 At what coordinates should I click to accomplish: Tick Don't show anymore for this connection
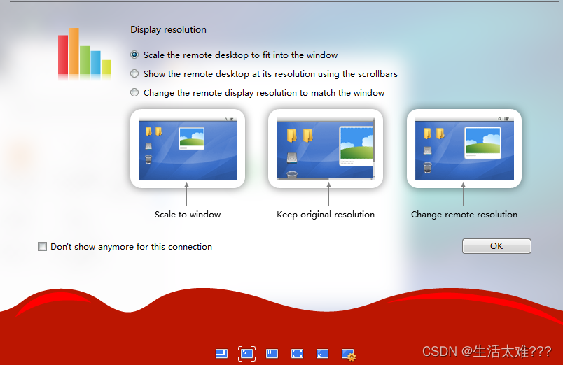coord(43,247)
